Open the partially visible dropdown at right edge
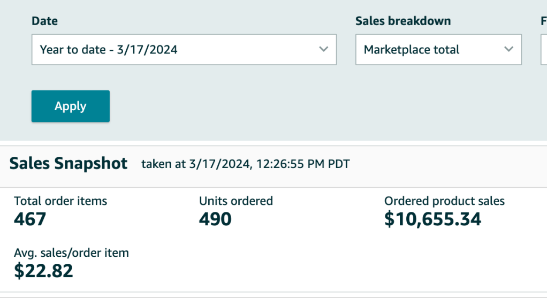This screenshot has height=298, width=547. pos(544,50)
